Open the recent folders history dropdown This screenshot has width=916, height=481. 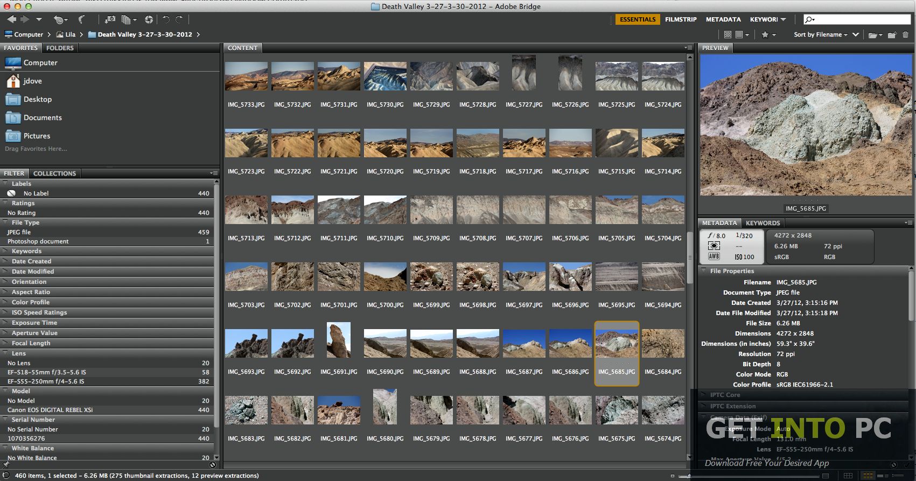tap(39, 19)
